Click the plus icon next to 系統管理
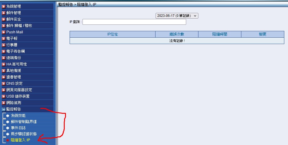The width and height of the screenshot is (288, 145). tap(4, 6)
